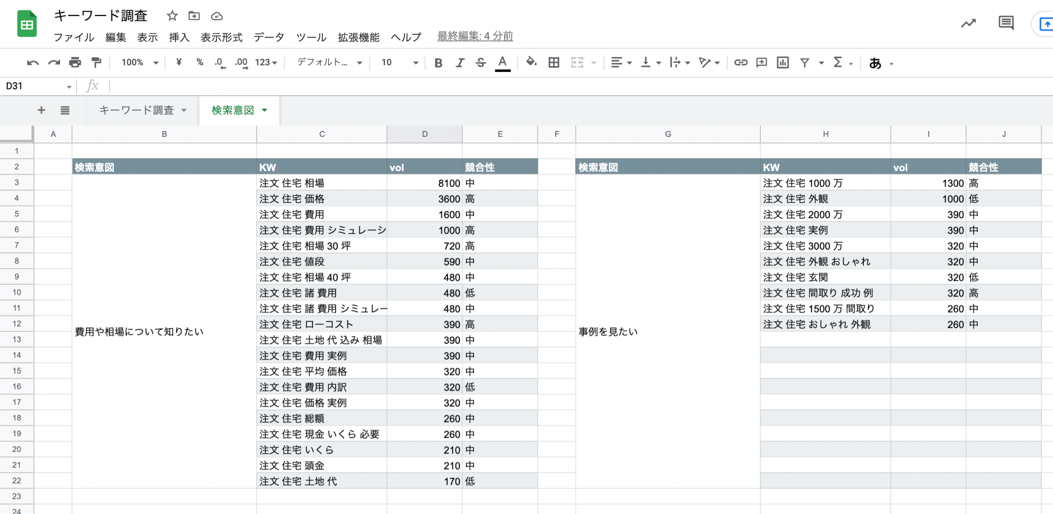Open the functions sigma icon
Image resolution: width=1053 pixels, height=514 pixels.
pyautogui.click(x=838, y=63)
